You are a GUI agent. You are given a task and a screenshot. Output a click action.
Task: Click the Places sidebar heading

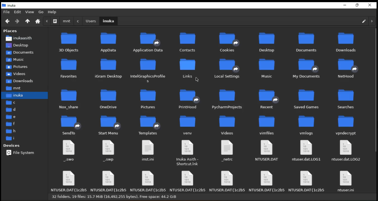click(10, 31)
